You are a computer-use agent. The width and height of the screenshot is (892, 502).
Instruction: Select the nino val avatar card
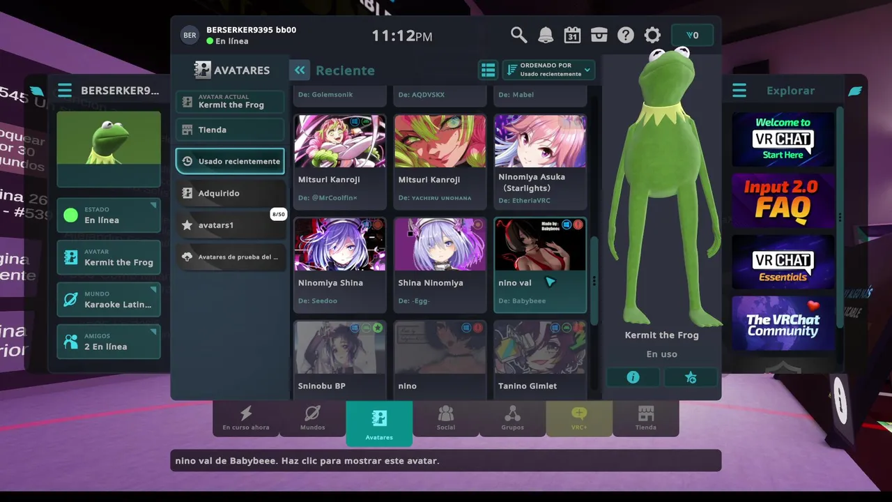(x=540, y=265)
